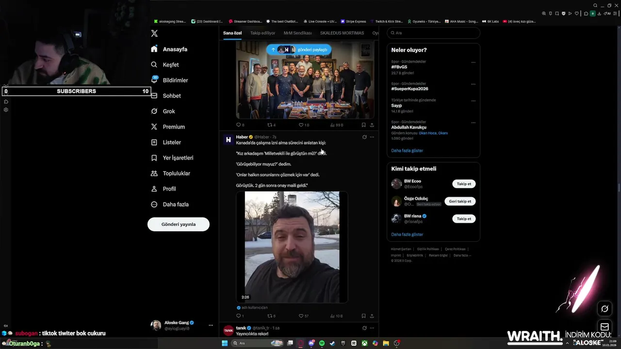The width and height of the screenshot is (621, 349).
Task: Reply to the Haber post
Action: click(240, 316)
